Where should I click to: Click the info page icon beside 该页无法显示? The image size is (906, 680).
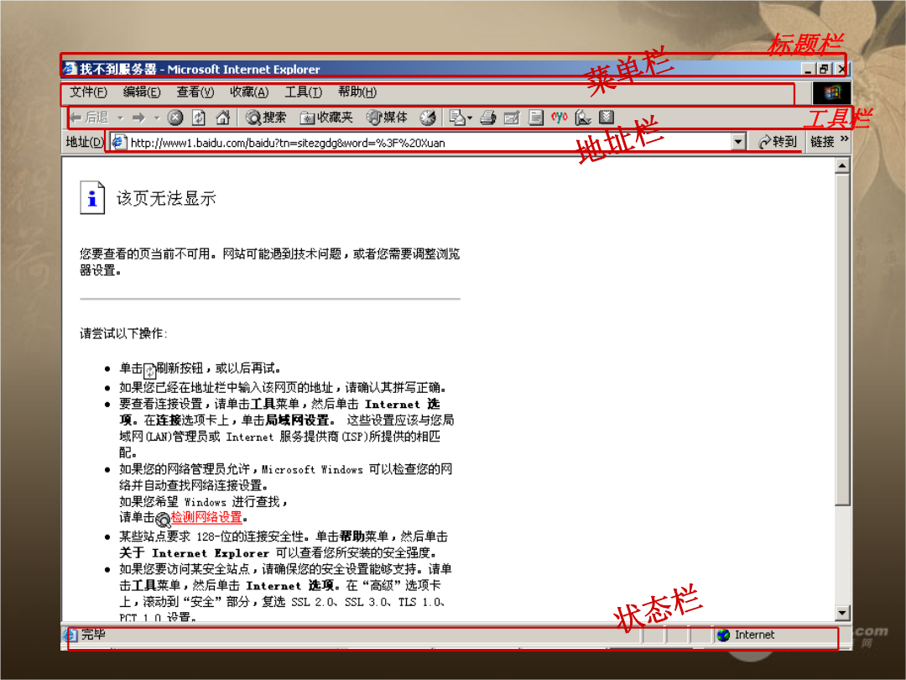point(92,198)
